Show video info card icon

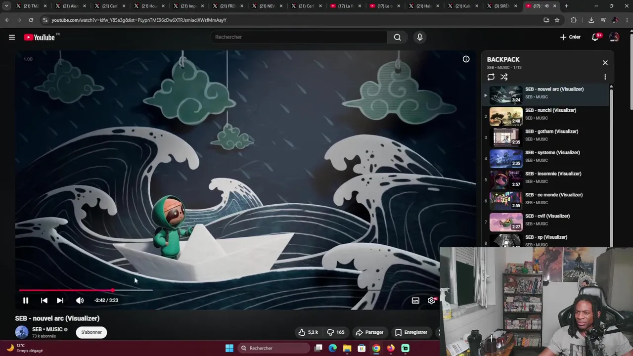pos(466,59)
